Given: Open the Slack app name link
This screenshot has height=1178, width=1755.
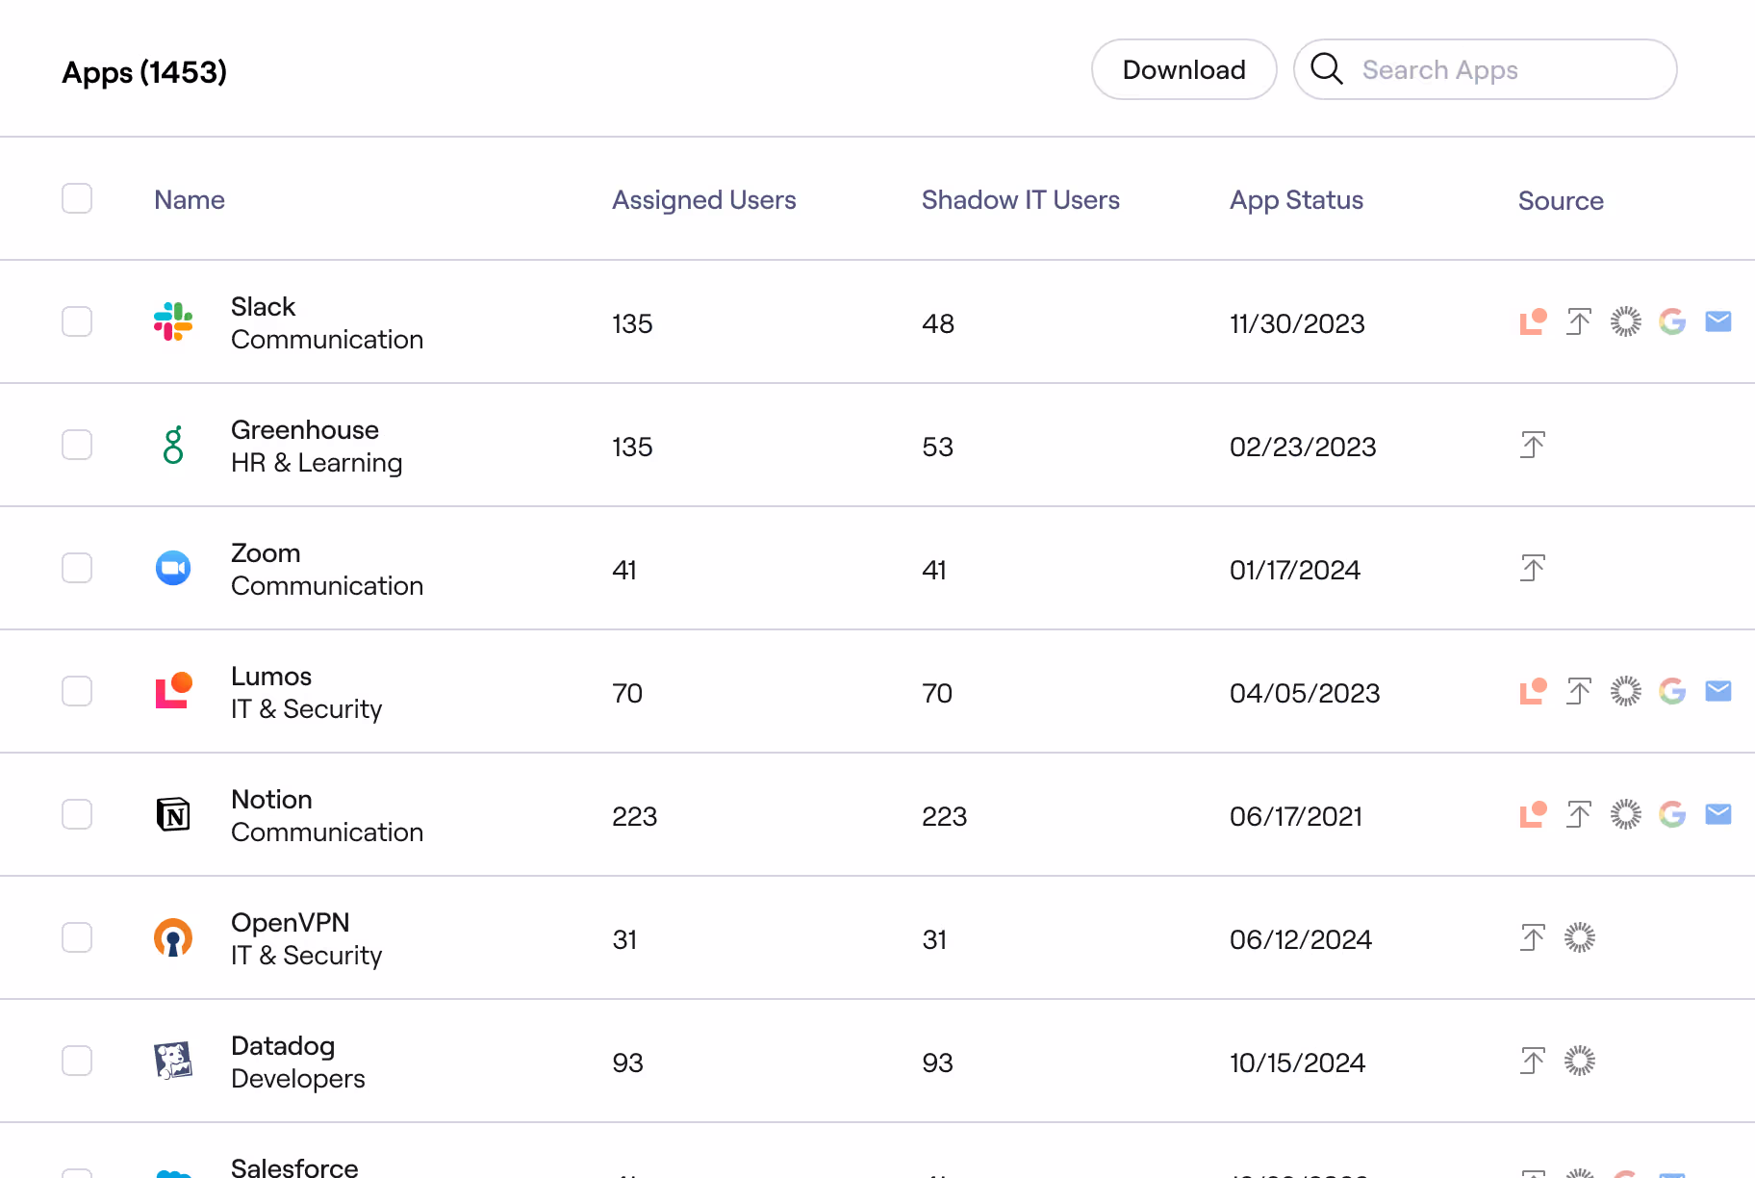Looking at the screenshot, I should [x=263, y=306].
